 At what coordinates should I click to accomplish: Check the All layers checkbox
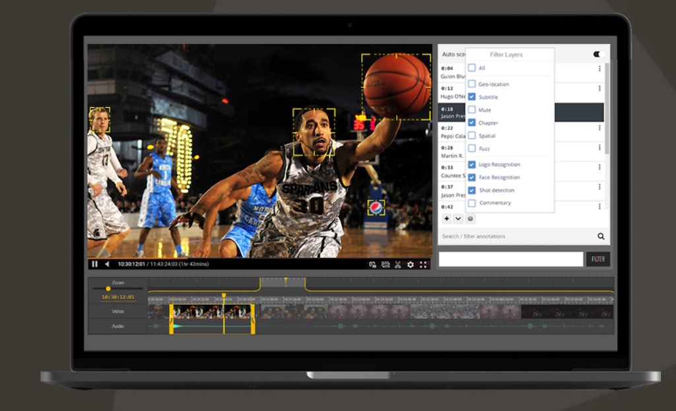point(471,68)
